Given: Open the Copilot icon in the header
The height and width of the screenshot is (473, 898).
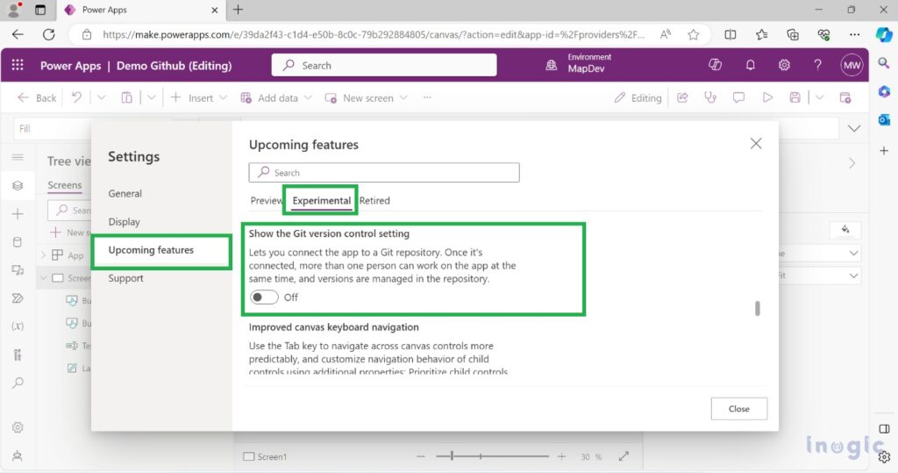Looking at the screenshot, I should click(715, 65).
